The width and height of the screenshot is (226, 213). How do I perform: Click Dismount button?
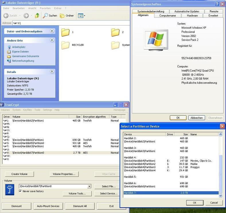coord(16,206)
